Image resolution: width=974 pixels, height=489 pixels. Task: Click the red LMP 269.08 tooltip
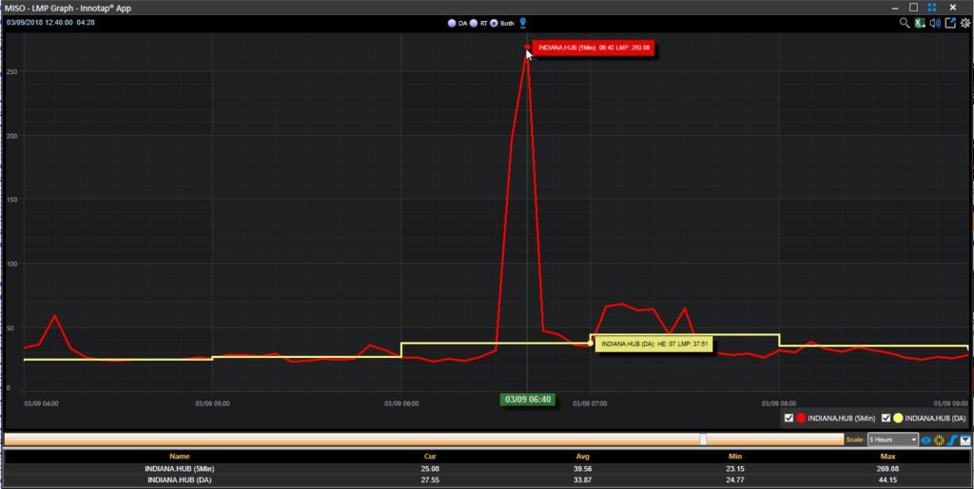[592, 47]
